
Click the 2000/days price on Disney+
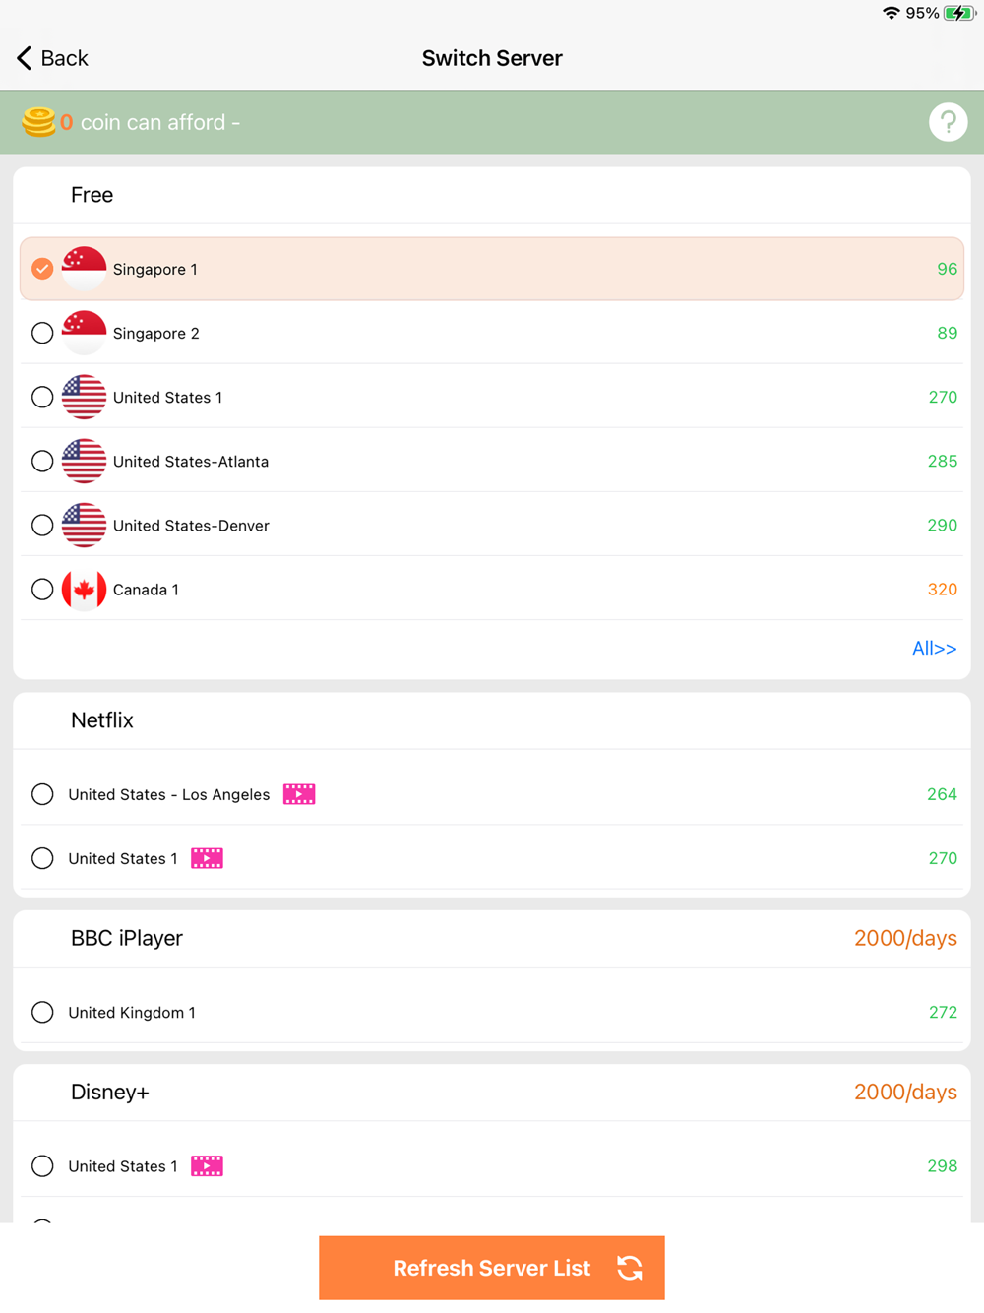click(x=905, y=1092)
